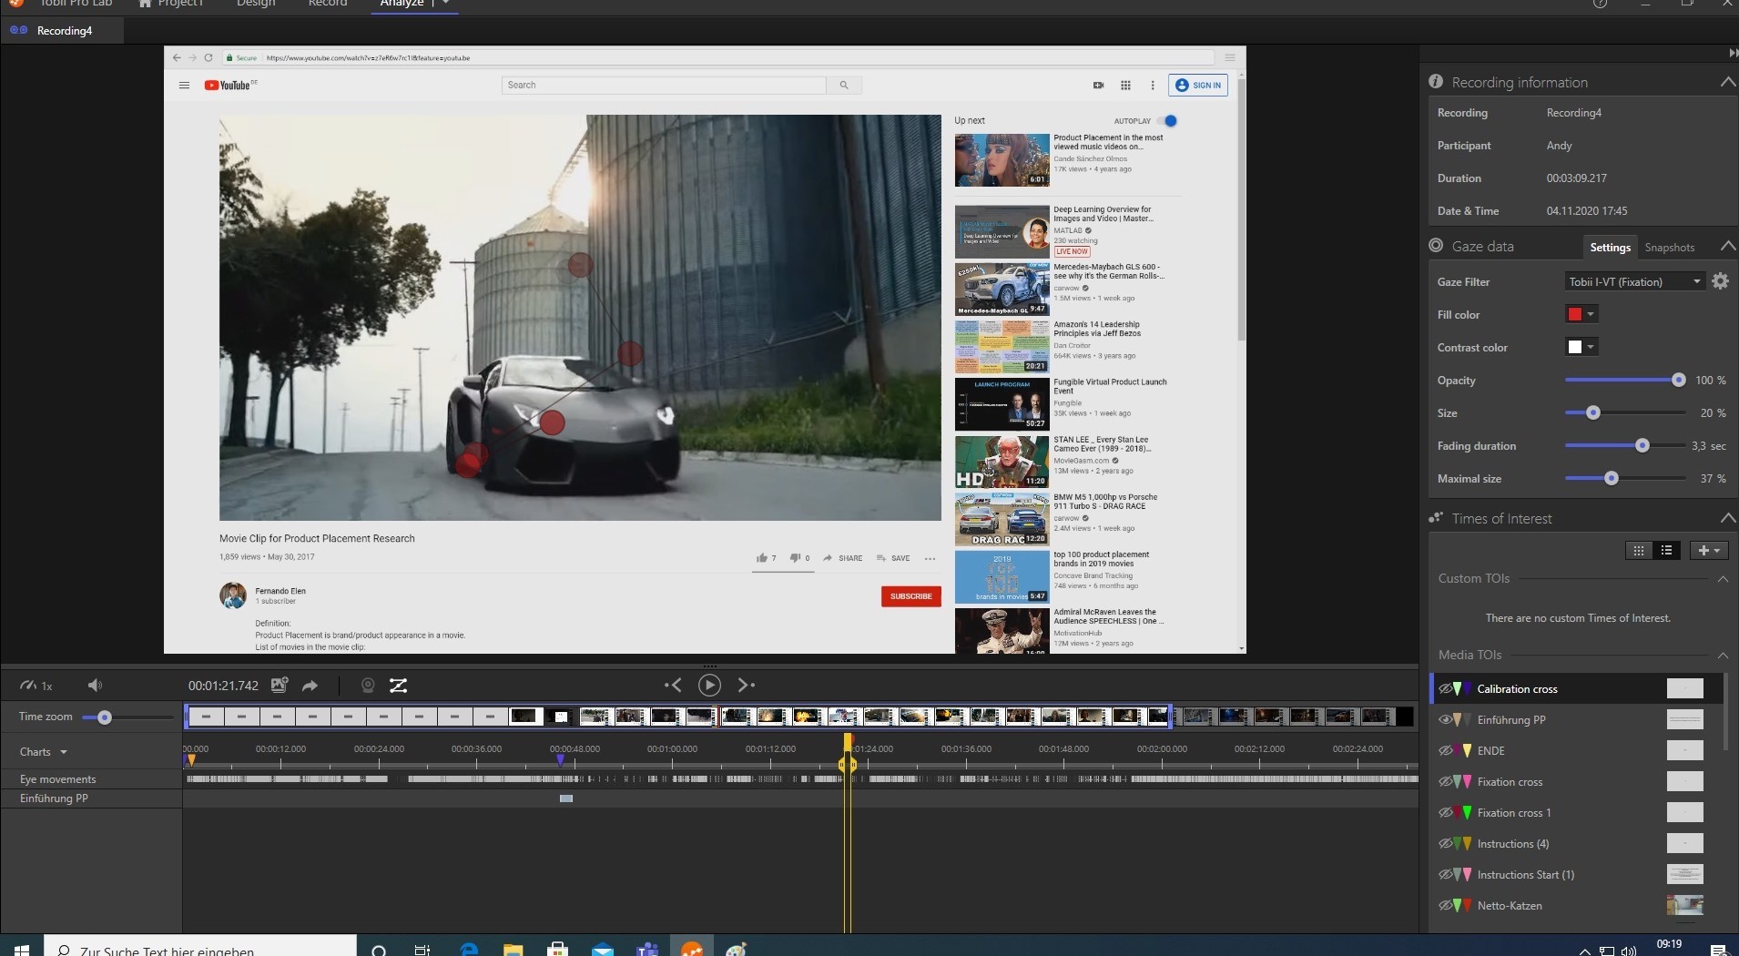This screenshot has height=956, width=1739.
Task: Switch to the Snapshots tab
Action: coord(1669,248)
